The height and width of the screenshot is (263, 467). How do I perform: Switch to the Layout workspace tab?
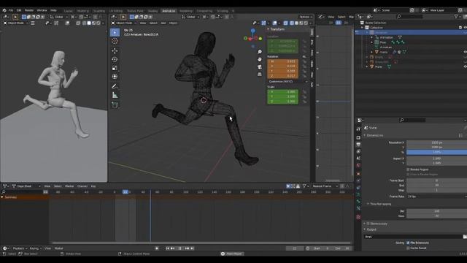click(68, 11)
